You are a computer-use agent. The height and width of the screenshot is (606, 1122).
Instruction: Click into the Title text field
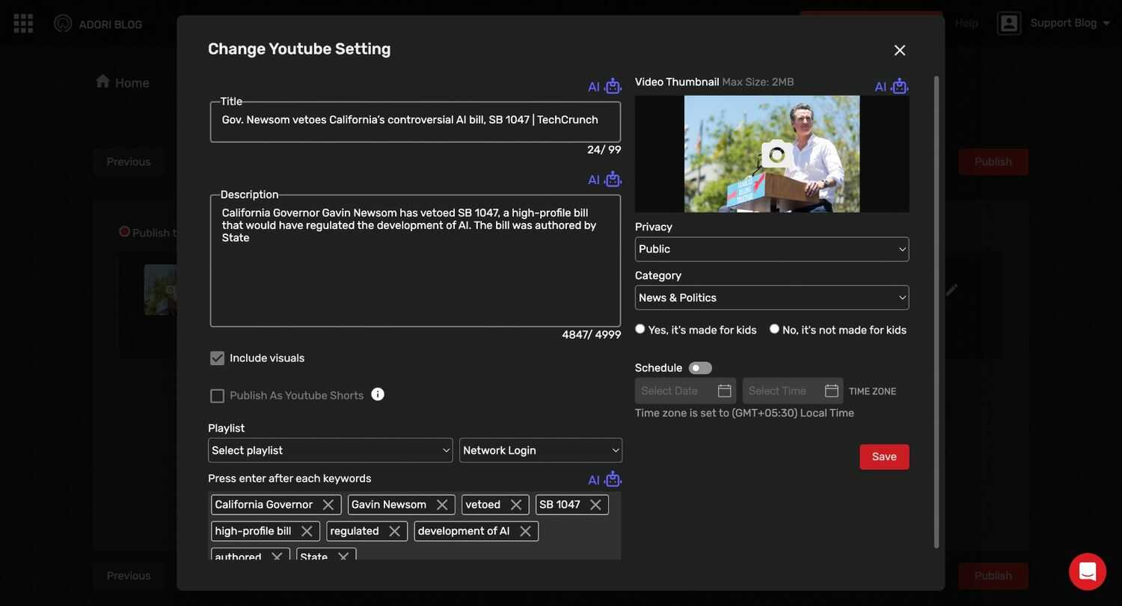coord(415,121)
